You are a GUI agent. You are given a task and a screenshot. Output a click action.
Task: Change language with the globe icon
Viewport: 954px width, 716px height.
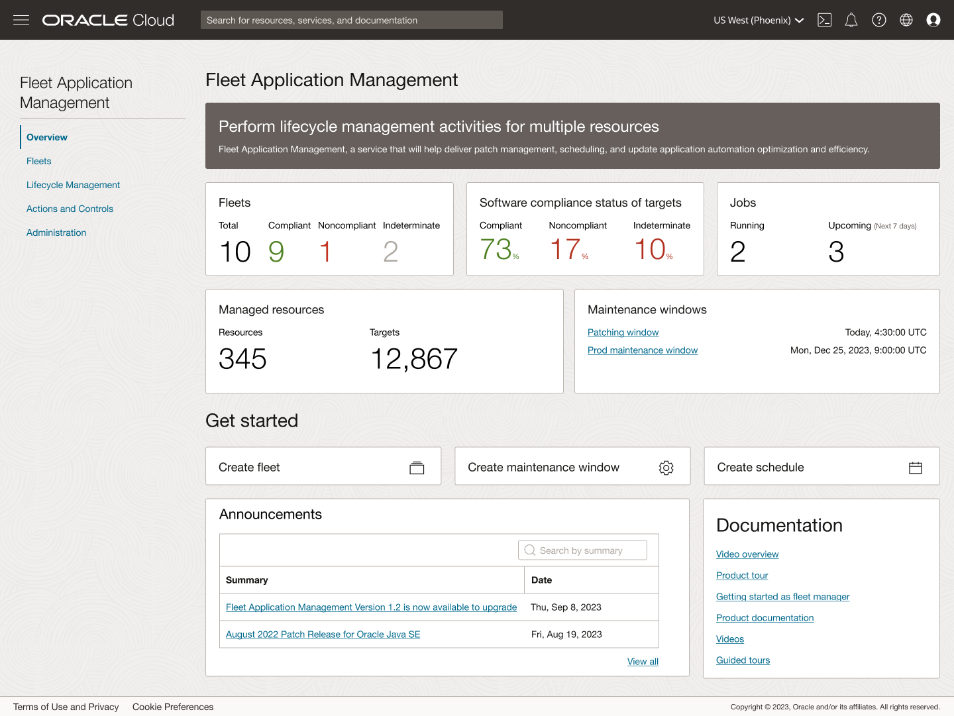click(906, 20)
